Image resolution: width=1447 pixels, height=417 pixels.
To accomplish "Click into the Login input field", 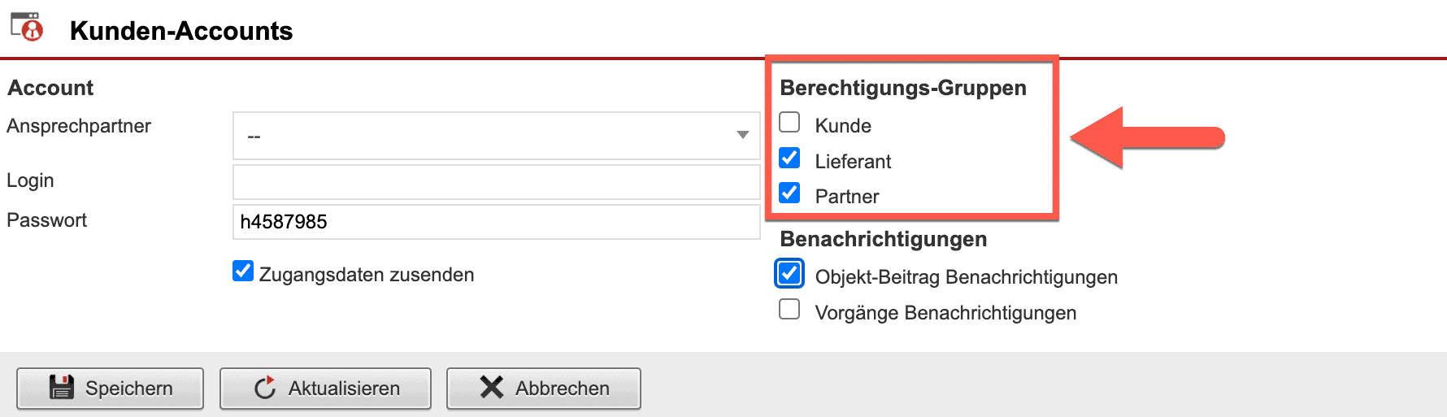I will tap(496, 182).
